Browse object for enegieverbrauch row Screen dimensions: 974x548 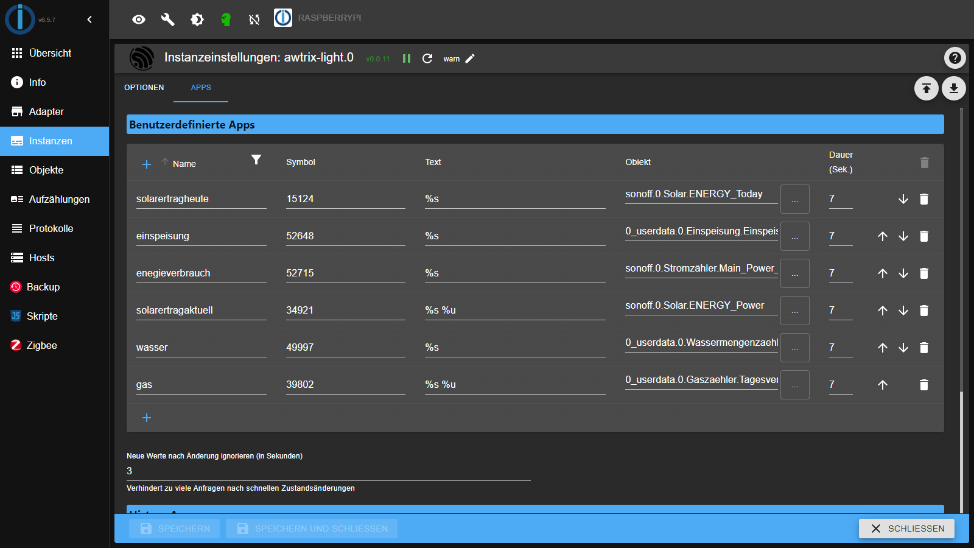795,273
